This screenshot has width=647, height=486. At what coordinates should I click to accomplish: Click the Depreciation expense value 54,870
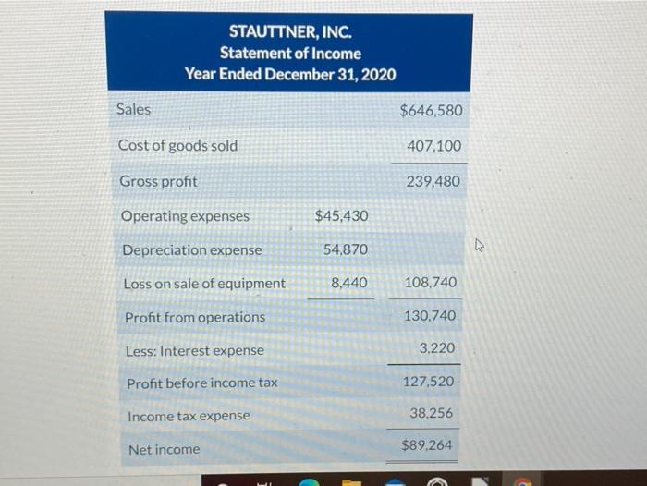[x=346, y=249]
